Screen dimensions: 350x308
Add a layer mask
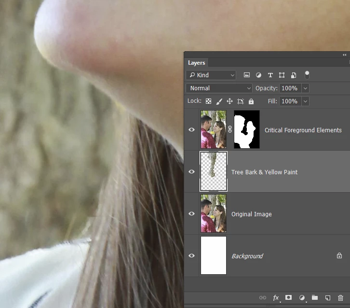click(288, 297)
